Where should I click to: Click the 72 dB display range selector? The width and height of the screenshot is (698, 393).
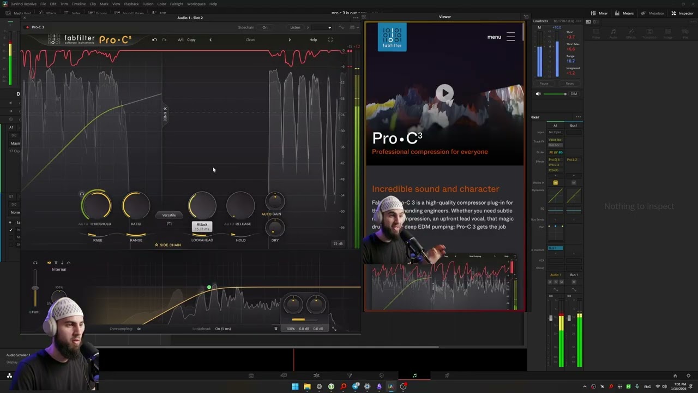338,244
